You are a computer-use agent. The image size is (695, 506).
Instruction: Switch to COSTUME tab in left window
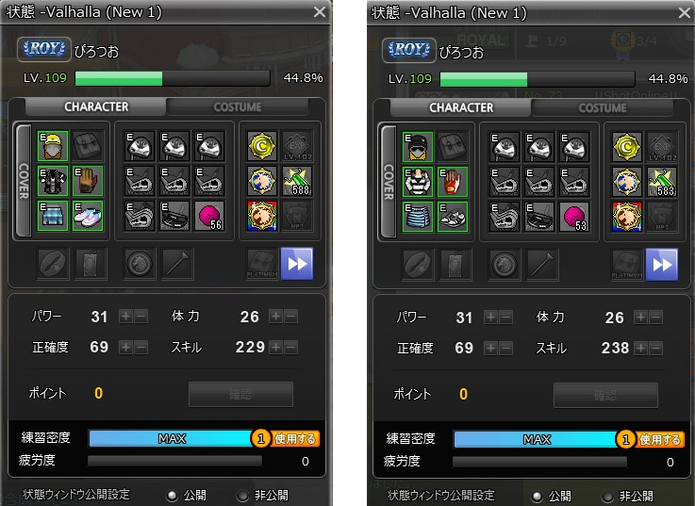pos(238,107)
